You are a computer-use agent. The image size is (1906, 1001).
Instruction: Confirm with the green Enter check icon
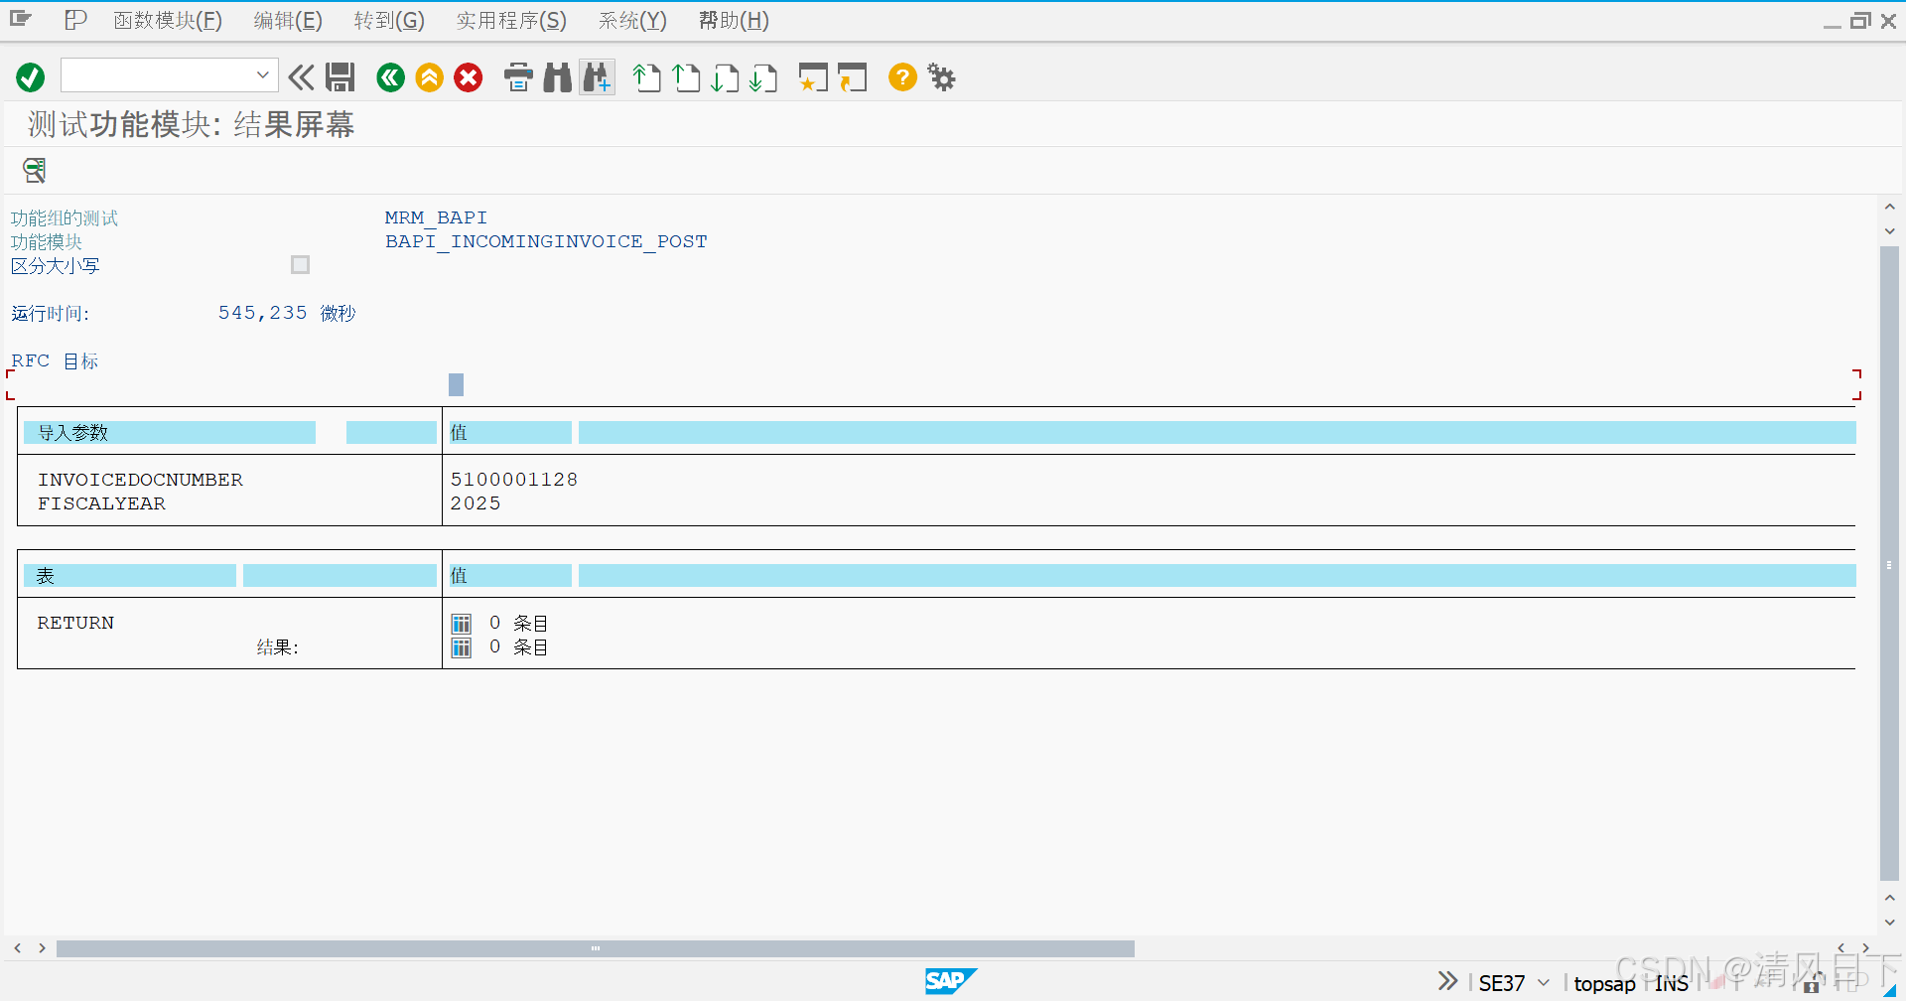click(29, 76)
